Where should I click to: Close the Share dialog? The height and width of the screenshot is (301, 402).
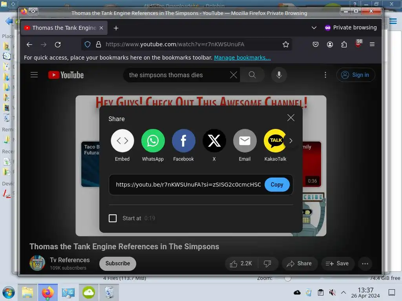291,118
